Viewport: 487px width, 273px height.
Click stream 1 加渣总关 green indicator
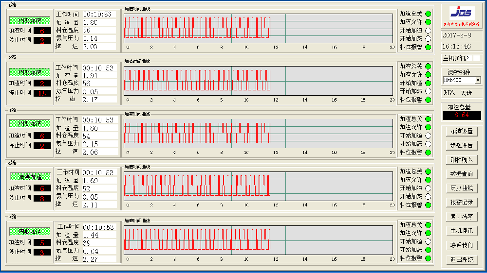428,14
